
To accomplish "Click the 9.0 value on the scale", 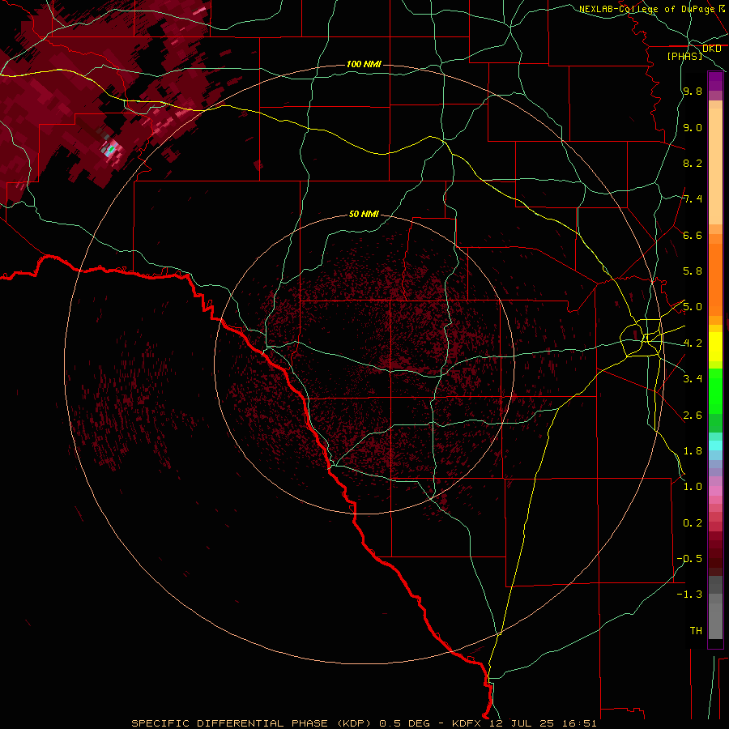I will tap(693, 127).
